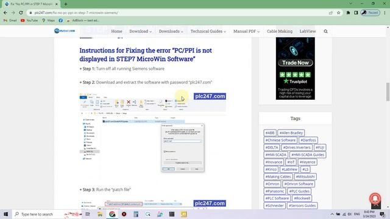Image resolution: width=390 pixels, height=219 pixels.
Task: Select the #Mitsubishi tag
Action: (x=305, y=176)
